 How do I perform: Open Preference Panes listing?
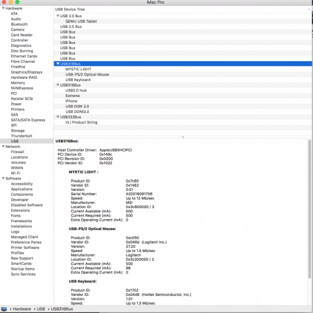click(x=26, y=242)
